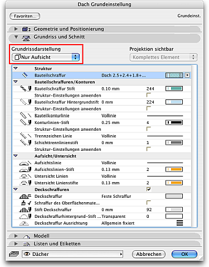
Task: Click the Aufsichtslinien-Stift icon
Action: [x=25, y=169]
